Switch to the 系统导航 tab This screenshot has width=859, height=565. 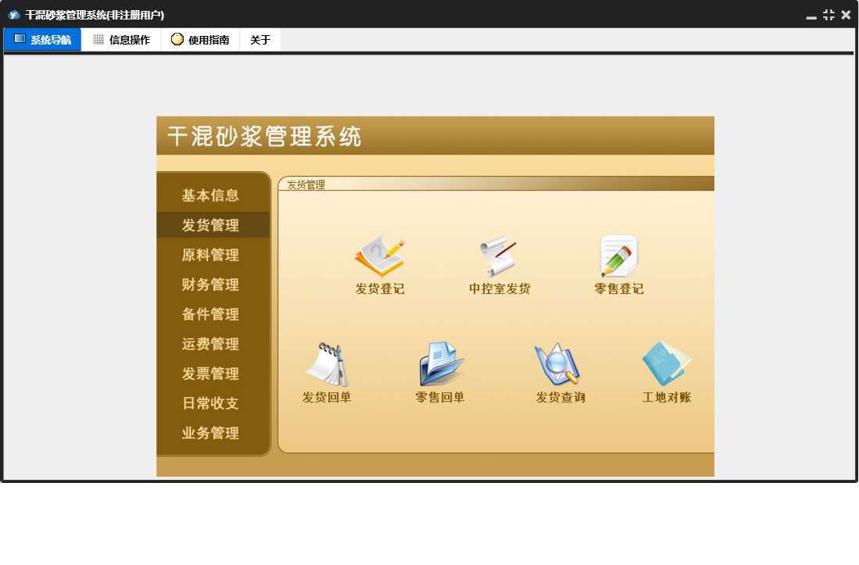43,39
